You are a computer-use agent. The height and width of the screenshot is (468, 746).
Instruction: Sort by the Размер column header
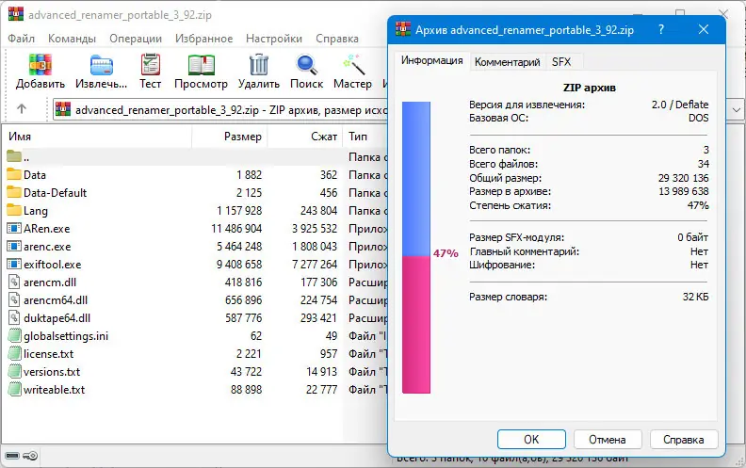pos(230,137)
